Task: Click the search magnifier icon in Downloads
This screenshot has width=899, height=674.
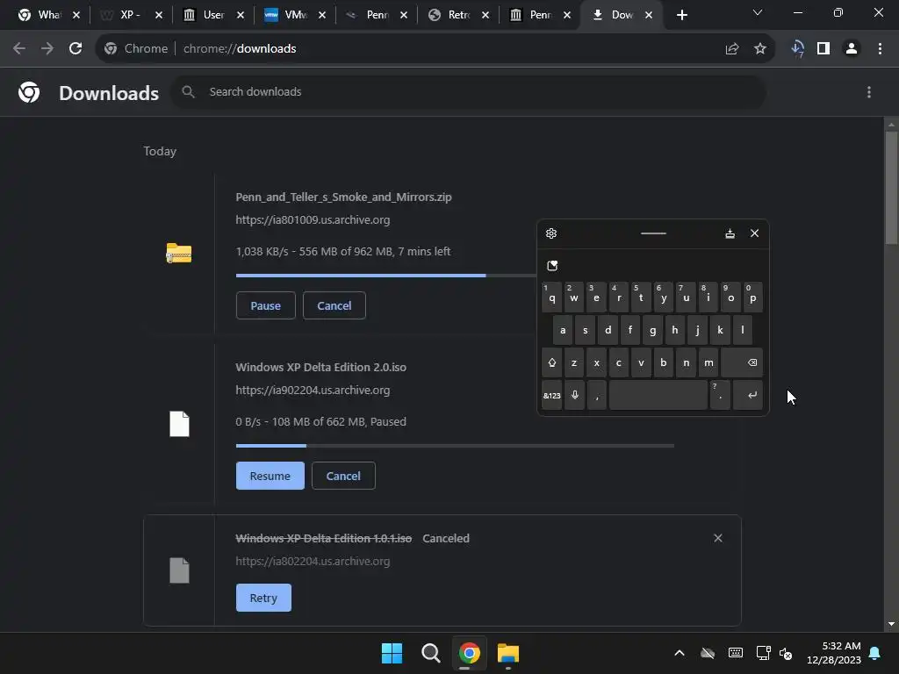Action: pos(188,91)
